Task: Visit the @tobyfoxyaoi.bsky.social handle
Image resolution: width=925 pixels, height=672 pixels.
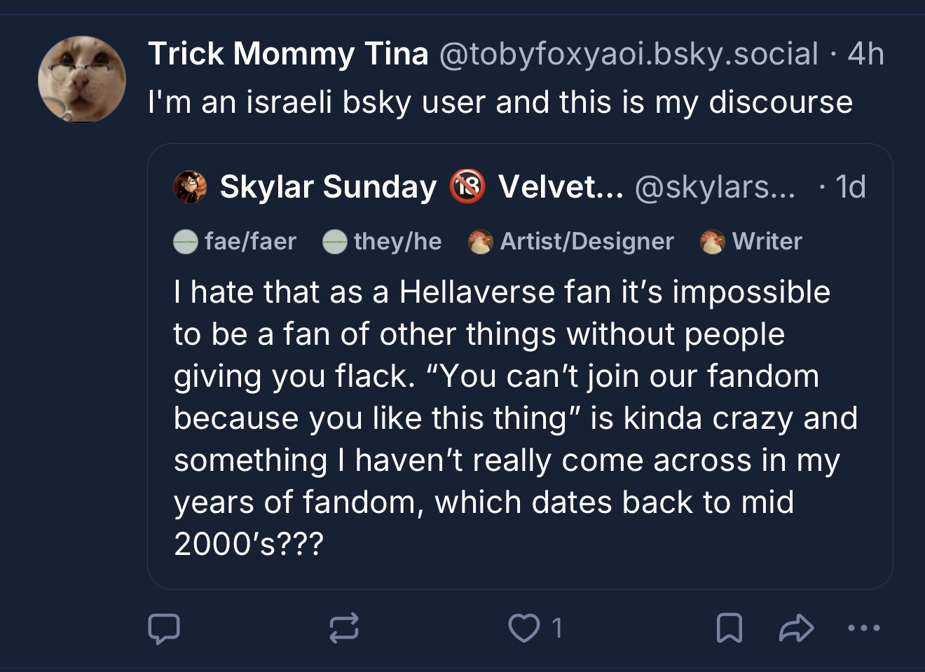Action: pos(628,54)
